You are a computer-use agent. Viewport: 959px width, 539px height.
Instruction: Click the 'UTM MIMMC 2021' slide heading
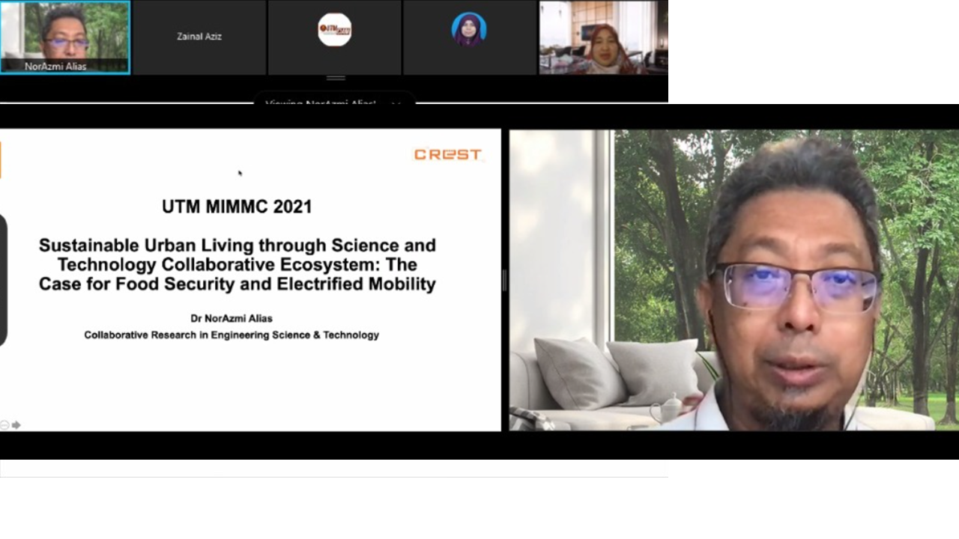237,207
